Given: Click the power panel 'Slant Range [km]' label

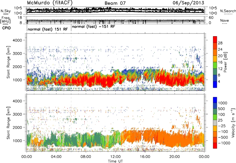Looking at the screenshot, I should click(x=8, y=62).
